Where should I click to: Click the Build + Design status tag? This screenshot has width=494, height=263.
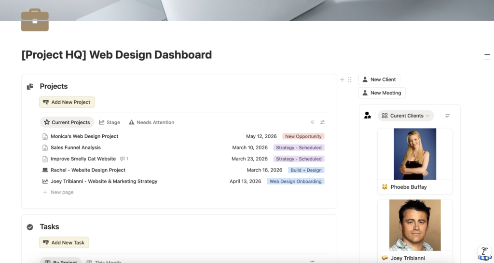(306, 170)
